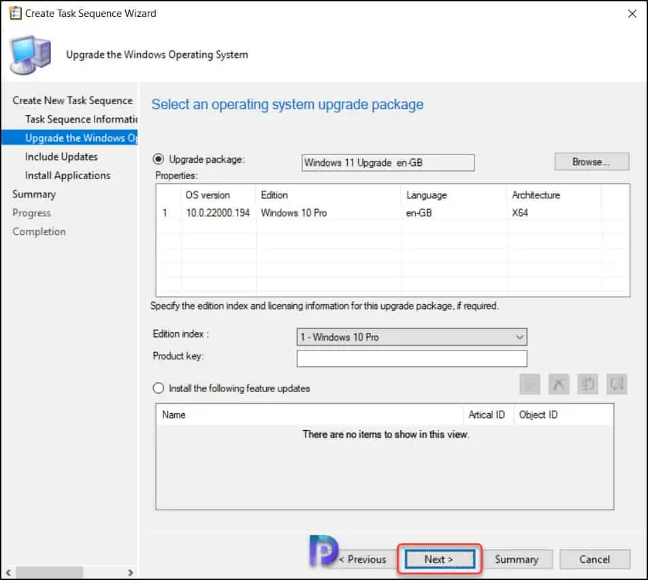
Task: Click the Name column header in updates list
Action: tap(310, 415)
